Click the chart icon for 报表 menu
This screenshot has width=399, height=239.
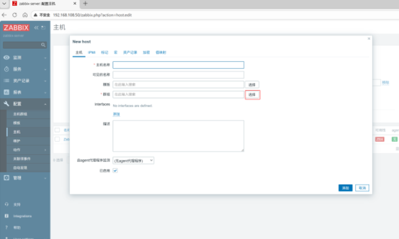[6, 92]
